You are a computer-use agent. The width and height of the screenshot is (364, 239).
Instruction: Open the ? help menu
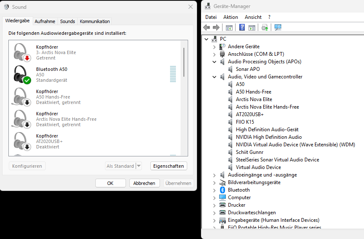(x=269, y=17)
